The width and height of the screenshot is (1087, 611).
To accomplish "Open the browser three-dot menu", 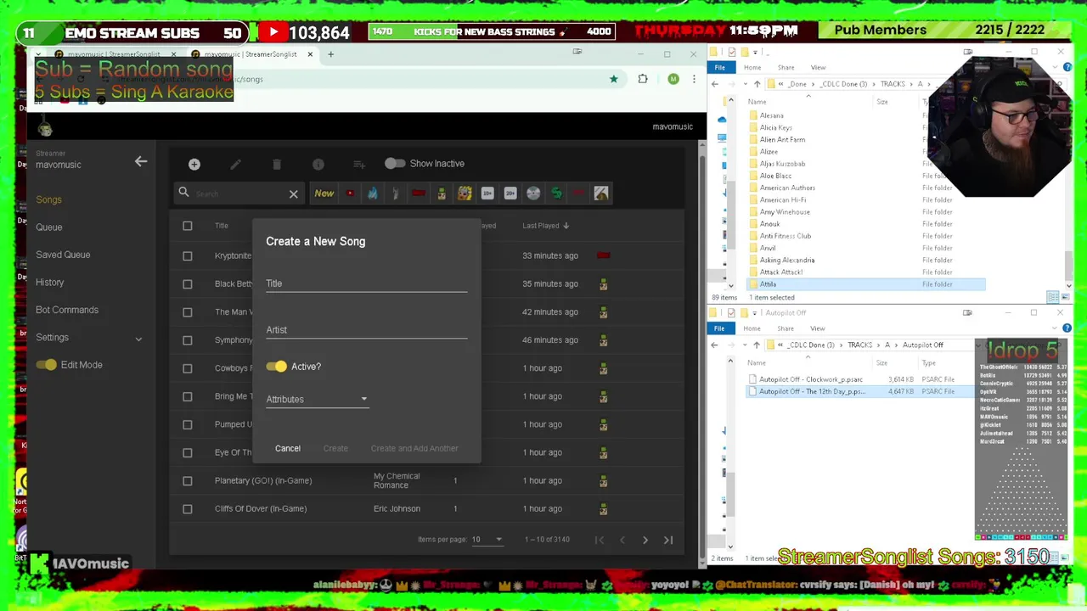I will (694, 79).
